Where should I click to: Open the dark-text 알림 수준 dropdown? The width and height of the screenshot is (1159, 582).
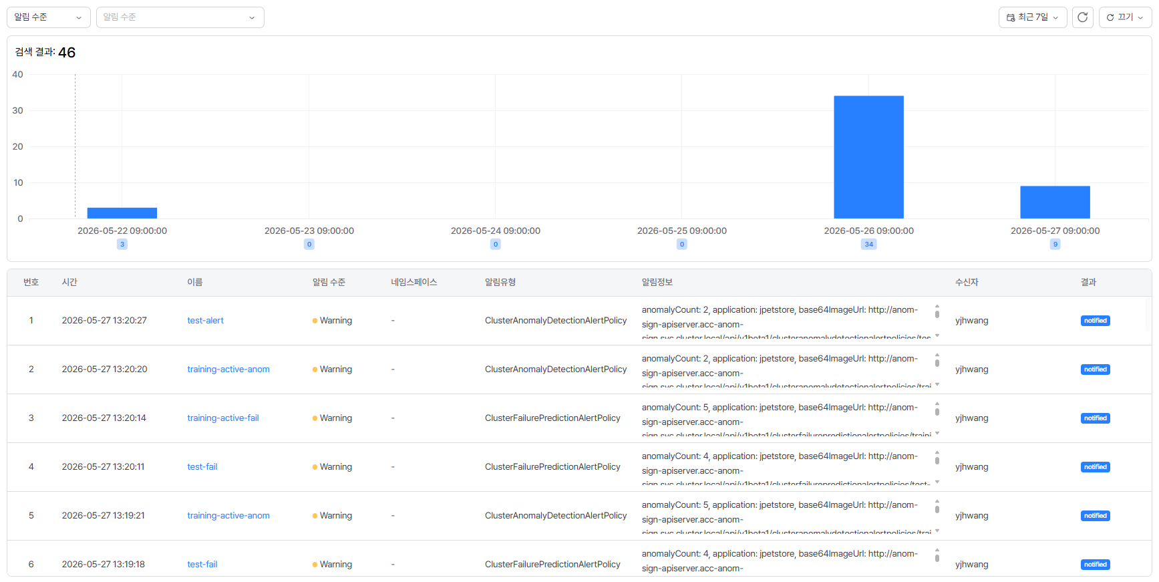[49, 17]
